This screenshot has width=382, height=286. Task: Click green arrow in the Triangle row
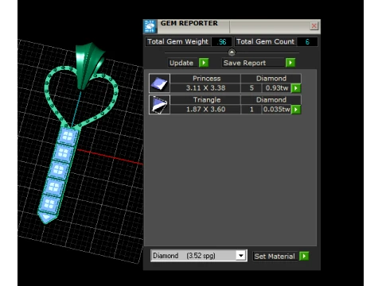296,110
